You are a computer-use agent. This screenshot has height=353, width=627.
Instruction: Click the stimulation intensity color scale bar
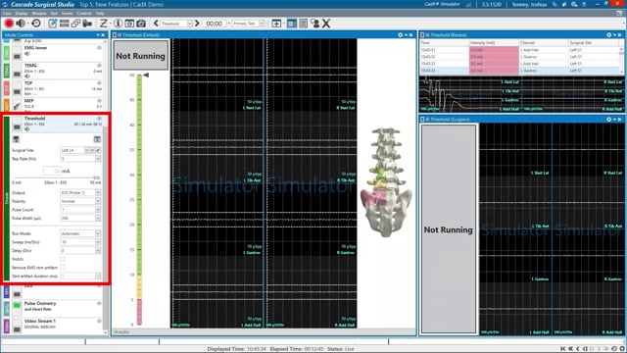[139, 199]
